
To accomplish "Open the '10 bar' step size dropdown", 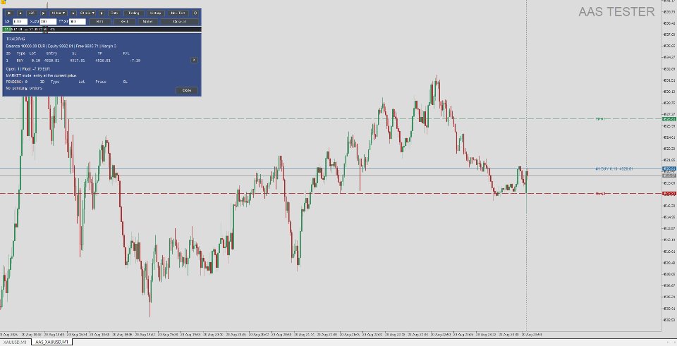I will coord(59,13).
